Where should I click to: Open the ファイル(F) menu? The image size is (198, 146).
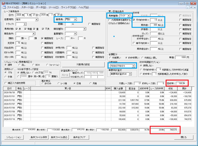[x=13, y=7]
